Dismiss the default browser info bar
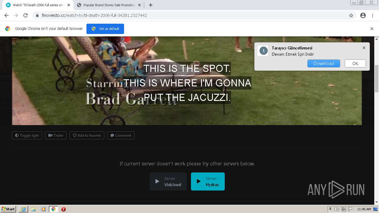The width and height of the screenshot is (379, 213). (372, 29)
